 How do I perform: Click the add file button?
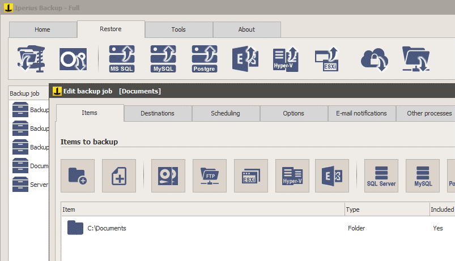(x=119, y=176)
